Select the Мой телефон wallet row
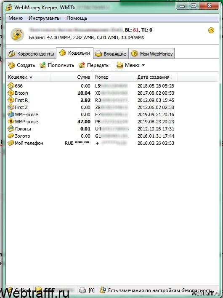Screen dimensions: 223x298 [91, 143]
